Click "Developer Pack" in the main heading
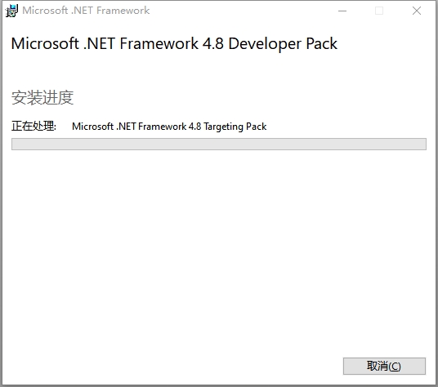 [x=283, y=44]
